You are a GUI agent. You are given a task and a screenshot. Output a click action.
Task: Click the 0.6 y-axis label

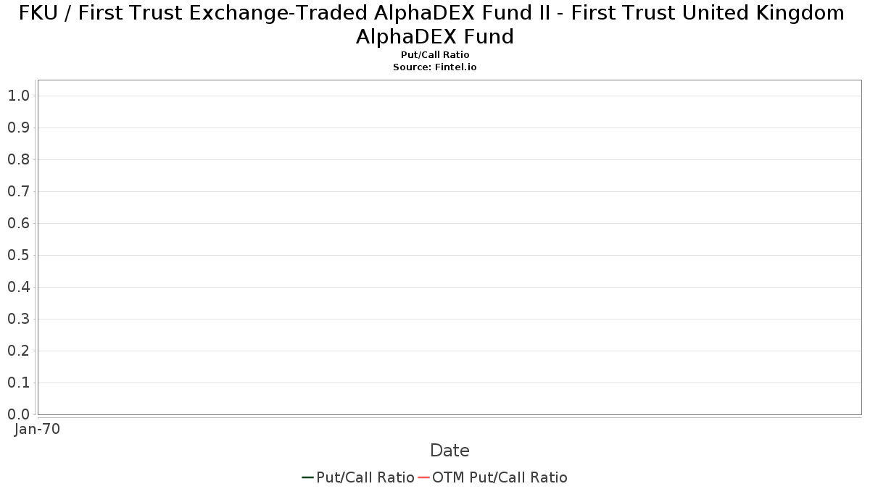point(18,223)
